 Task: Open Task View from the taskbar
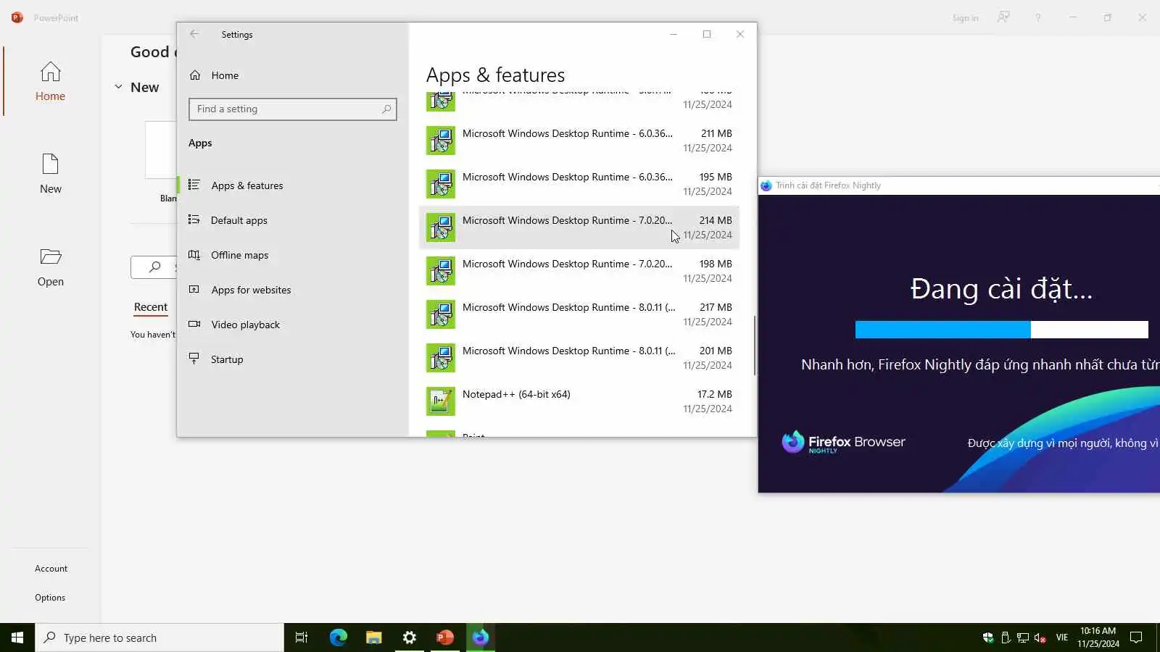pos(302,638)
